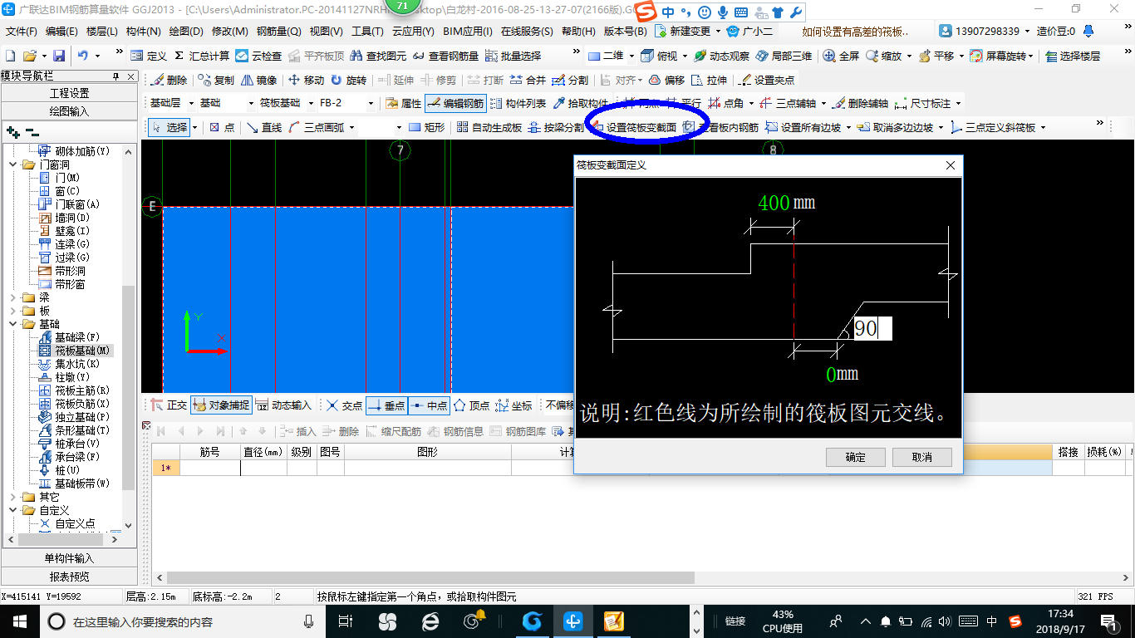Expand the 梁 tree folder
The width and height of the screenshot is (1135, 638).
tap(14, 297)
